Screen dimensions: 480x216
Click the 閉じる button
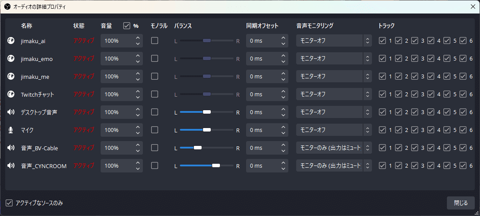(x=461, y=203)
